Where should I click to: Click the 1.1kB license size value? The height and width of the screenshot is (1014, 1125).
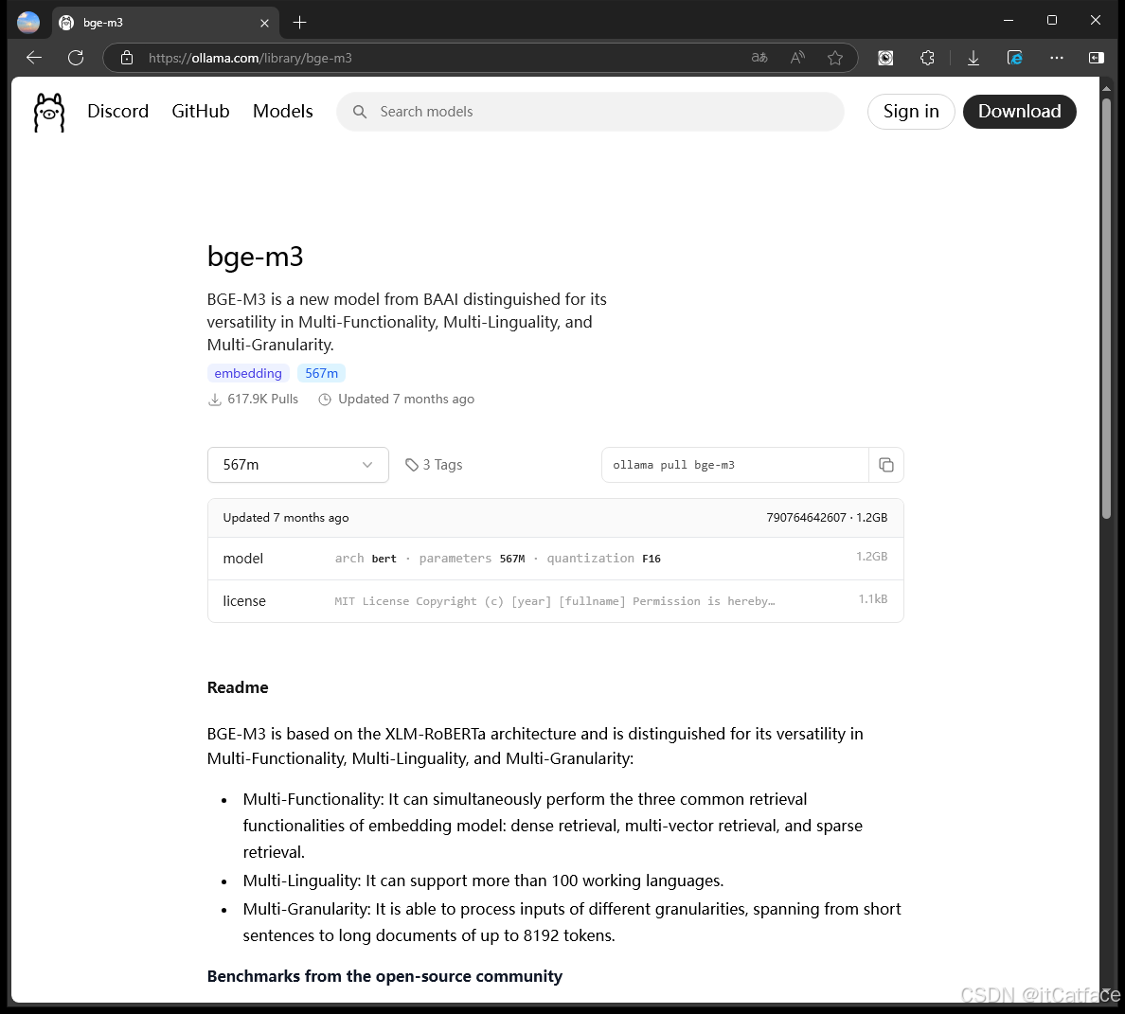coord(873,599)
